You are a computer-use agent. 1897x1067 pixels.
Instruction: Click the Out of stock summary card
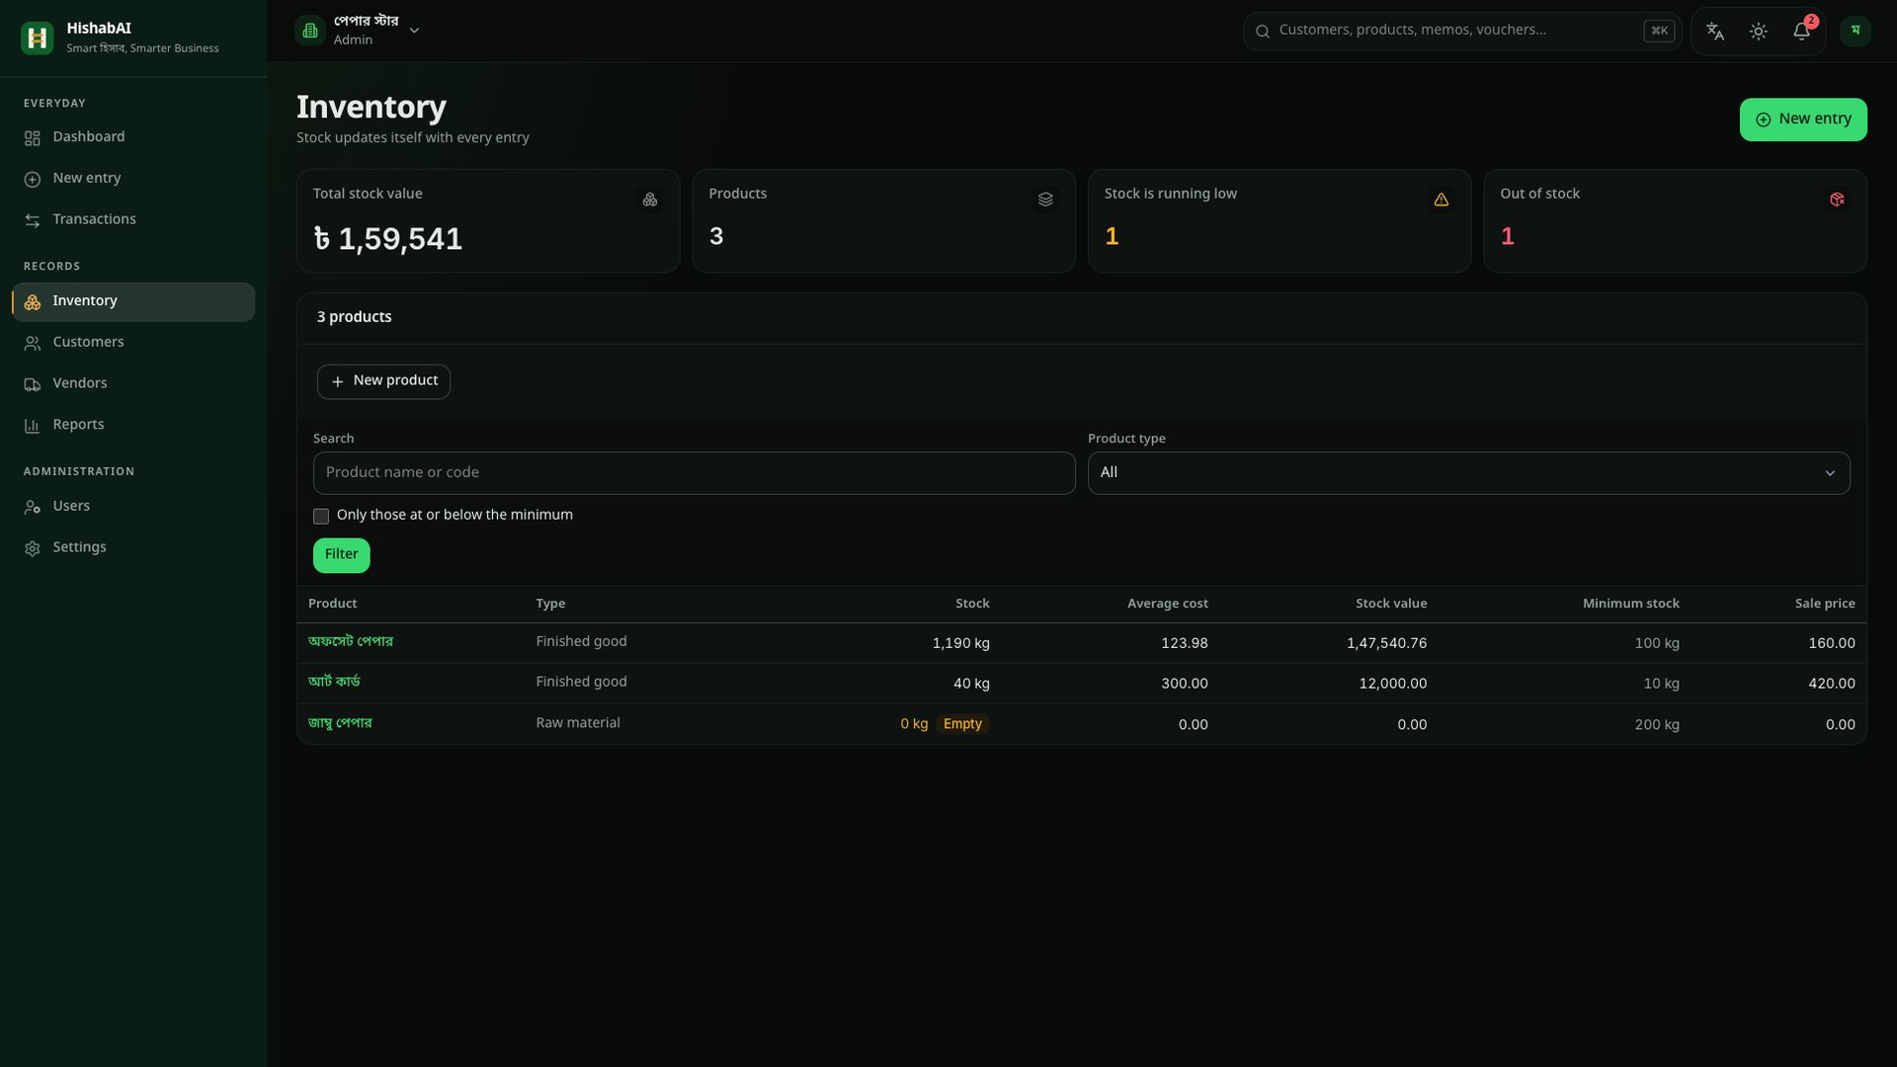tap(1675, 221)
